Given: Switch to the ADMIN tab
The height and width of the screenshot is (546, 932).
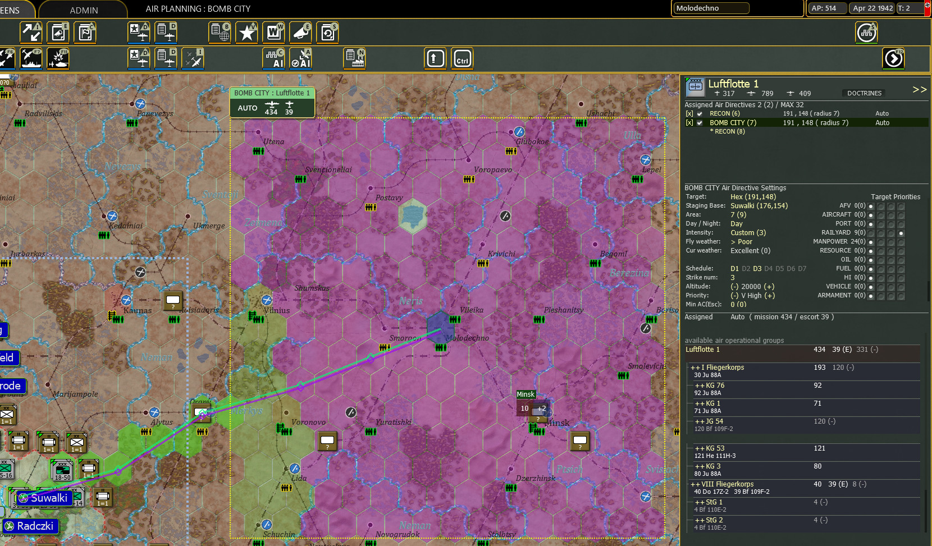Looking at the screenshot, I should click(84, 10).
